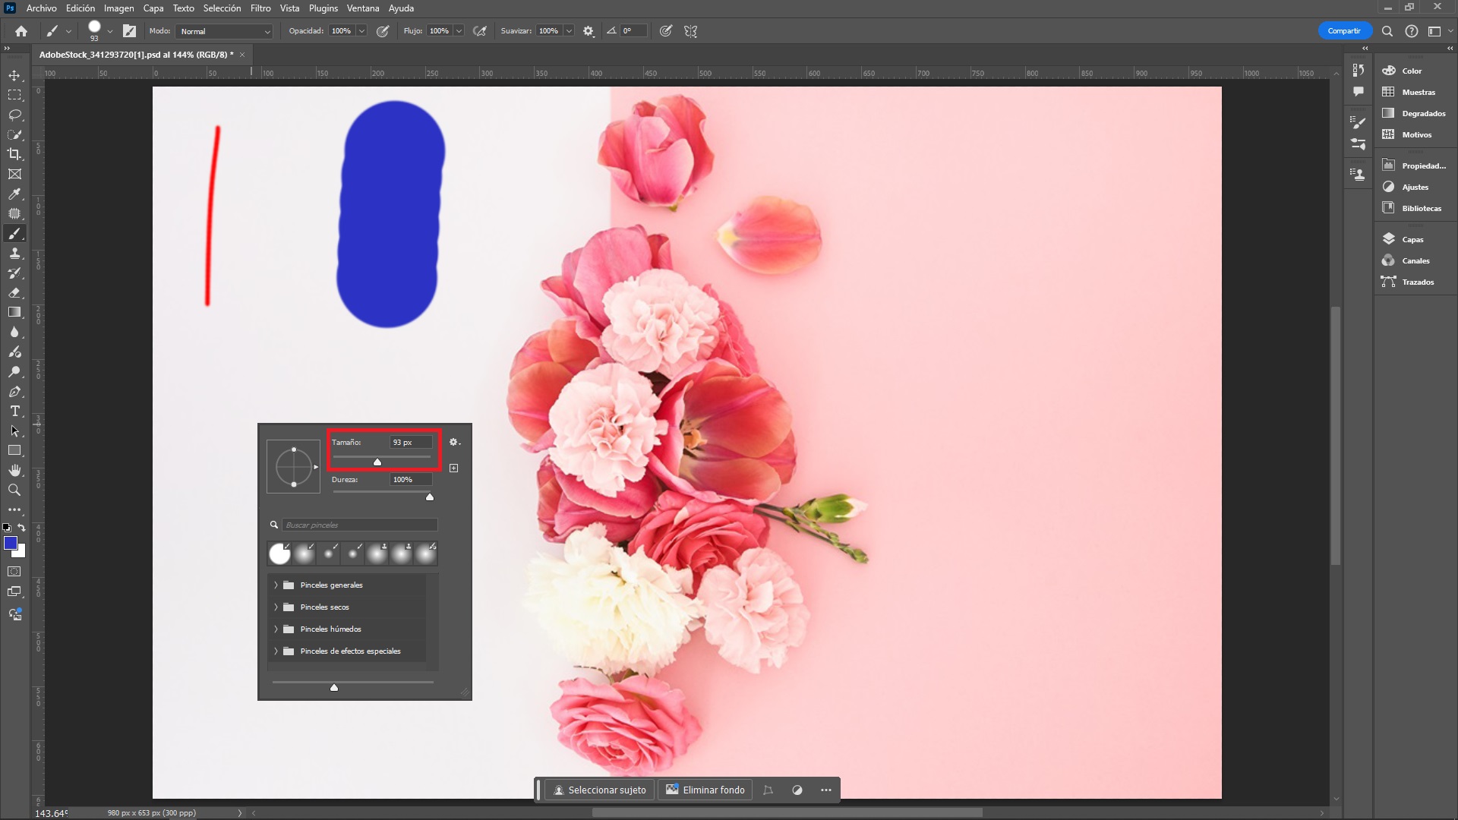Viewport: 1458px width, 820px height.
Task: Open the Suavizar value dropdown
Action: (569, 31)
